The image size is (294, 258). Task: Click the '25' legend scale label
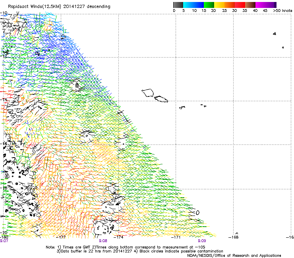point(224,11)
